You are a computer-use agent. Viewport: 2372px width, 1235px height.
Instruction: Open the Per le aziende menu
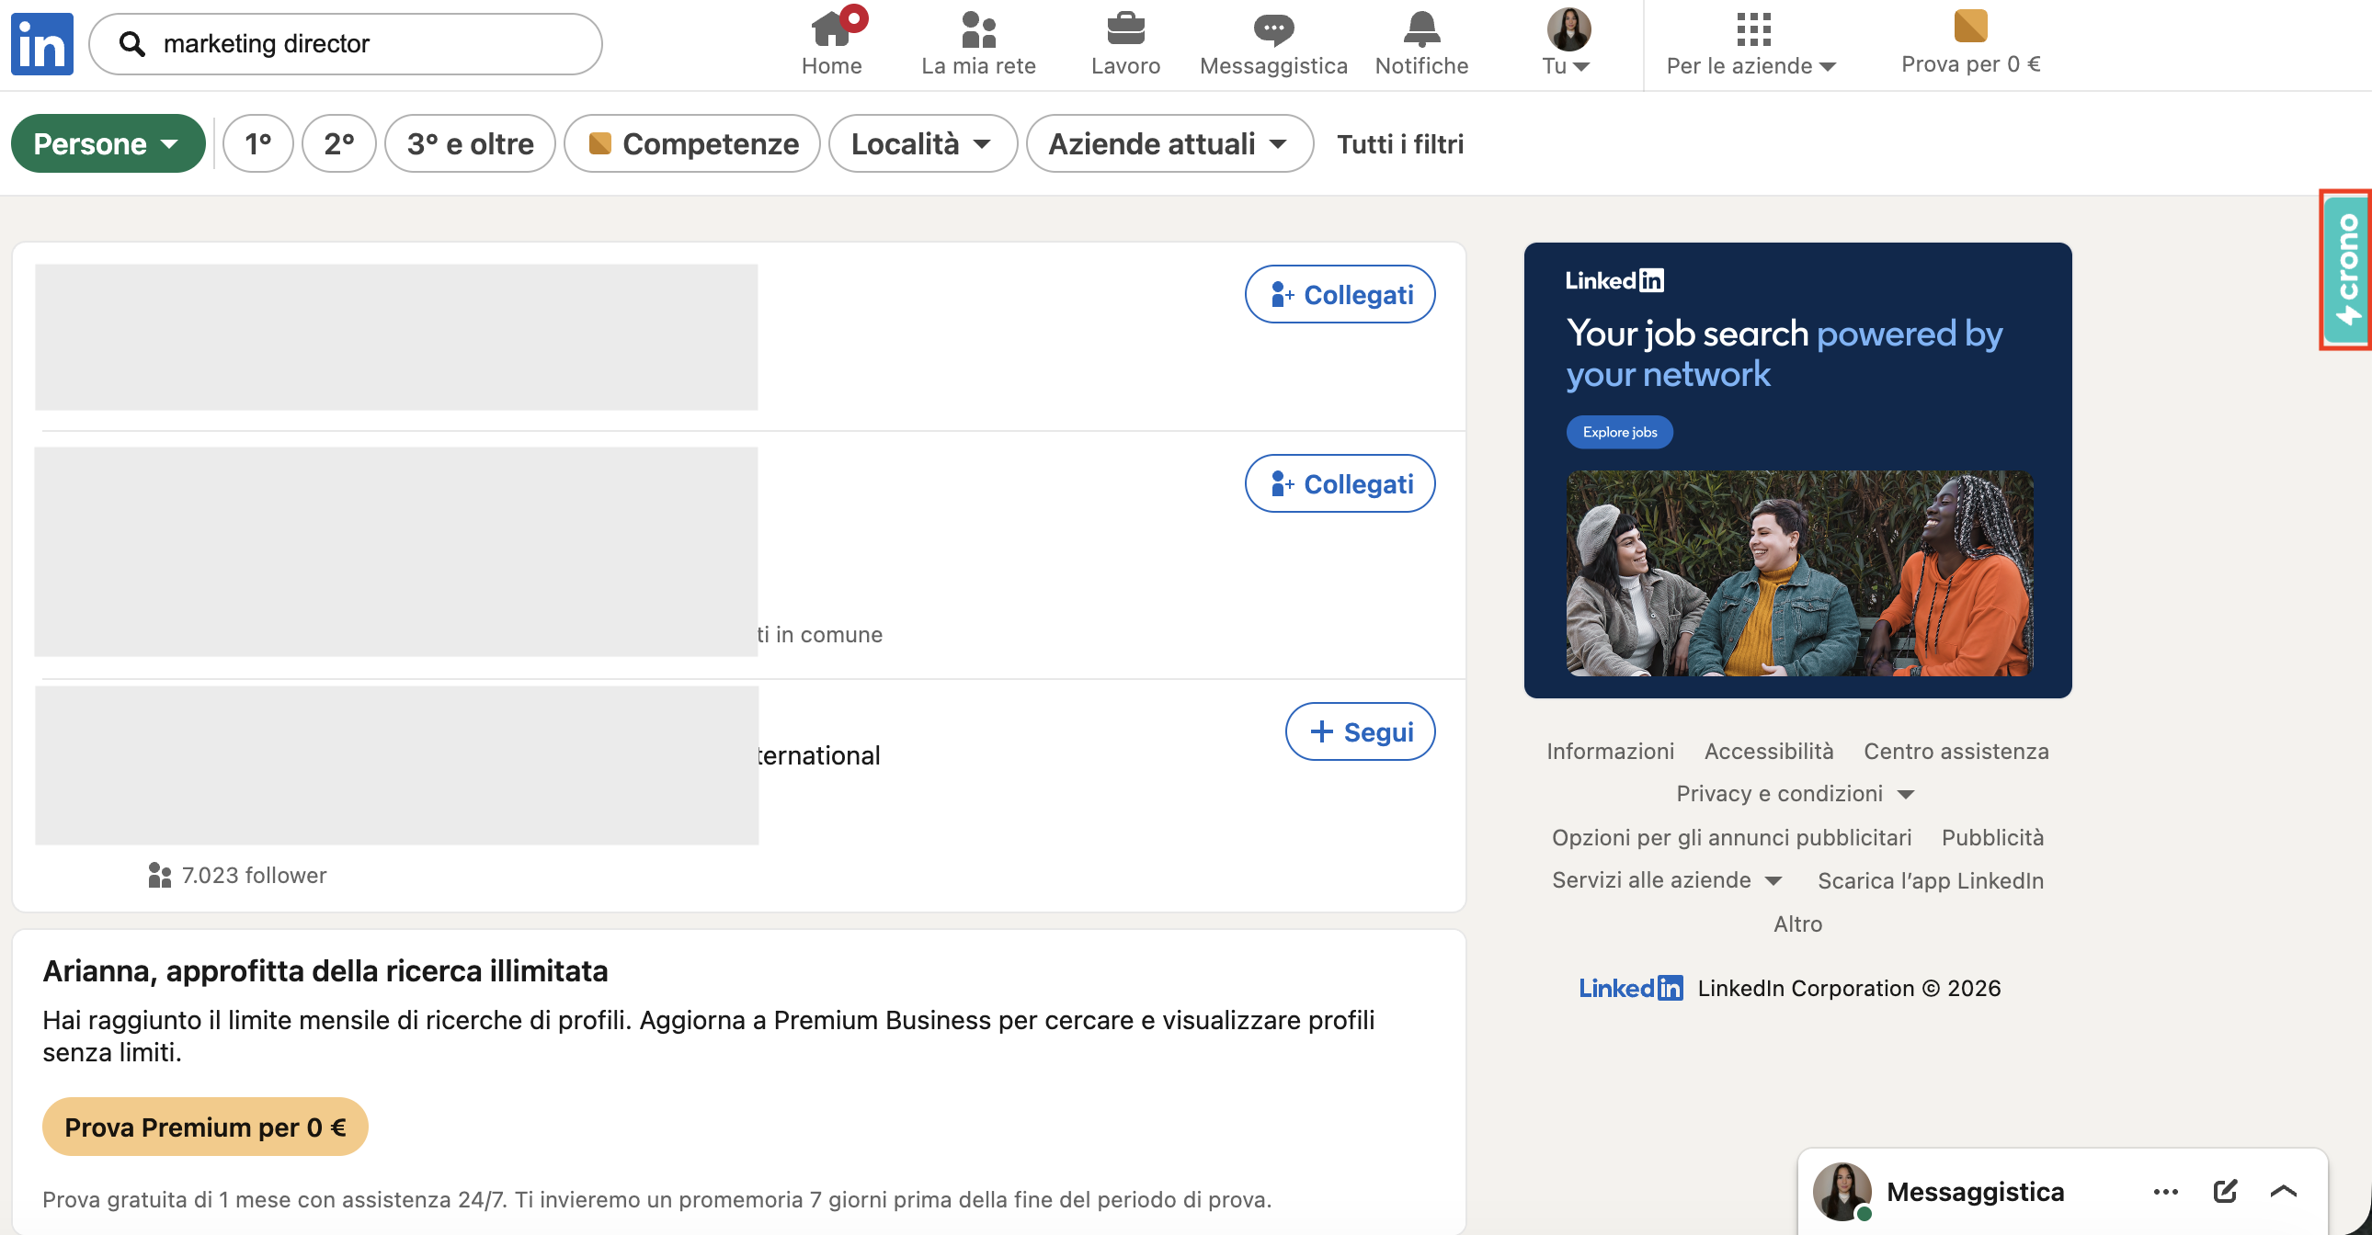(x=1751, y=43)
